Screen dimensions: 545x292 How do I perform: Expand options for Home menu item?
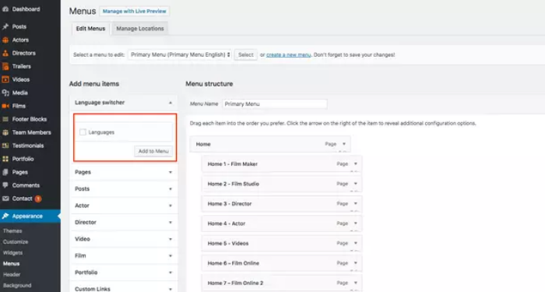344,144
